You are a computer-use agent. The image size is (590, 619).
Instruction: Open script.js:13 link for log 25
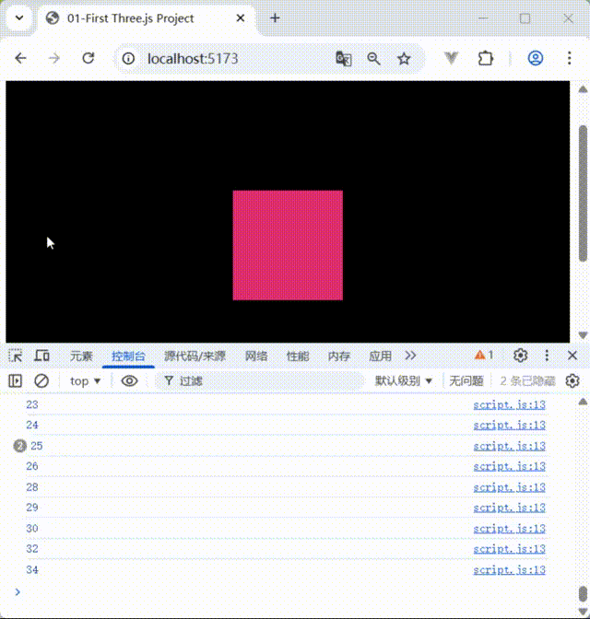pos(510,446)
